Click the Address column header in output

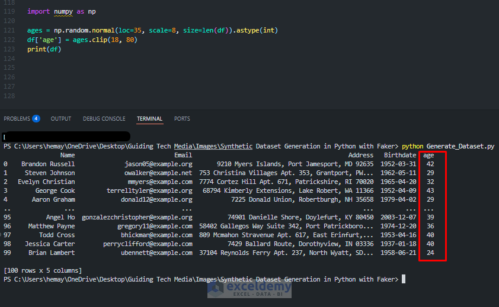tap(360, 155)
